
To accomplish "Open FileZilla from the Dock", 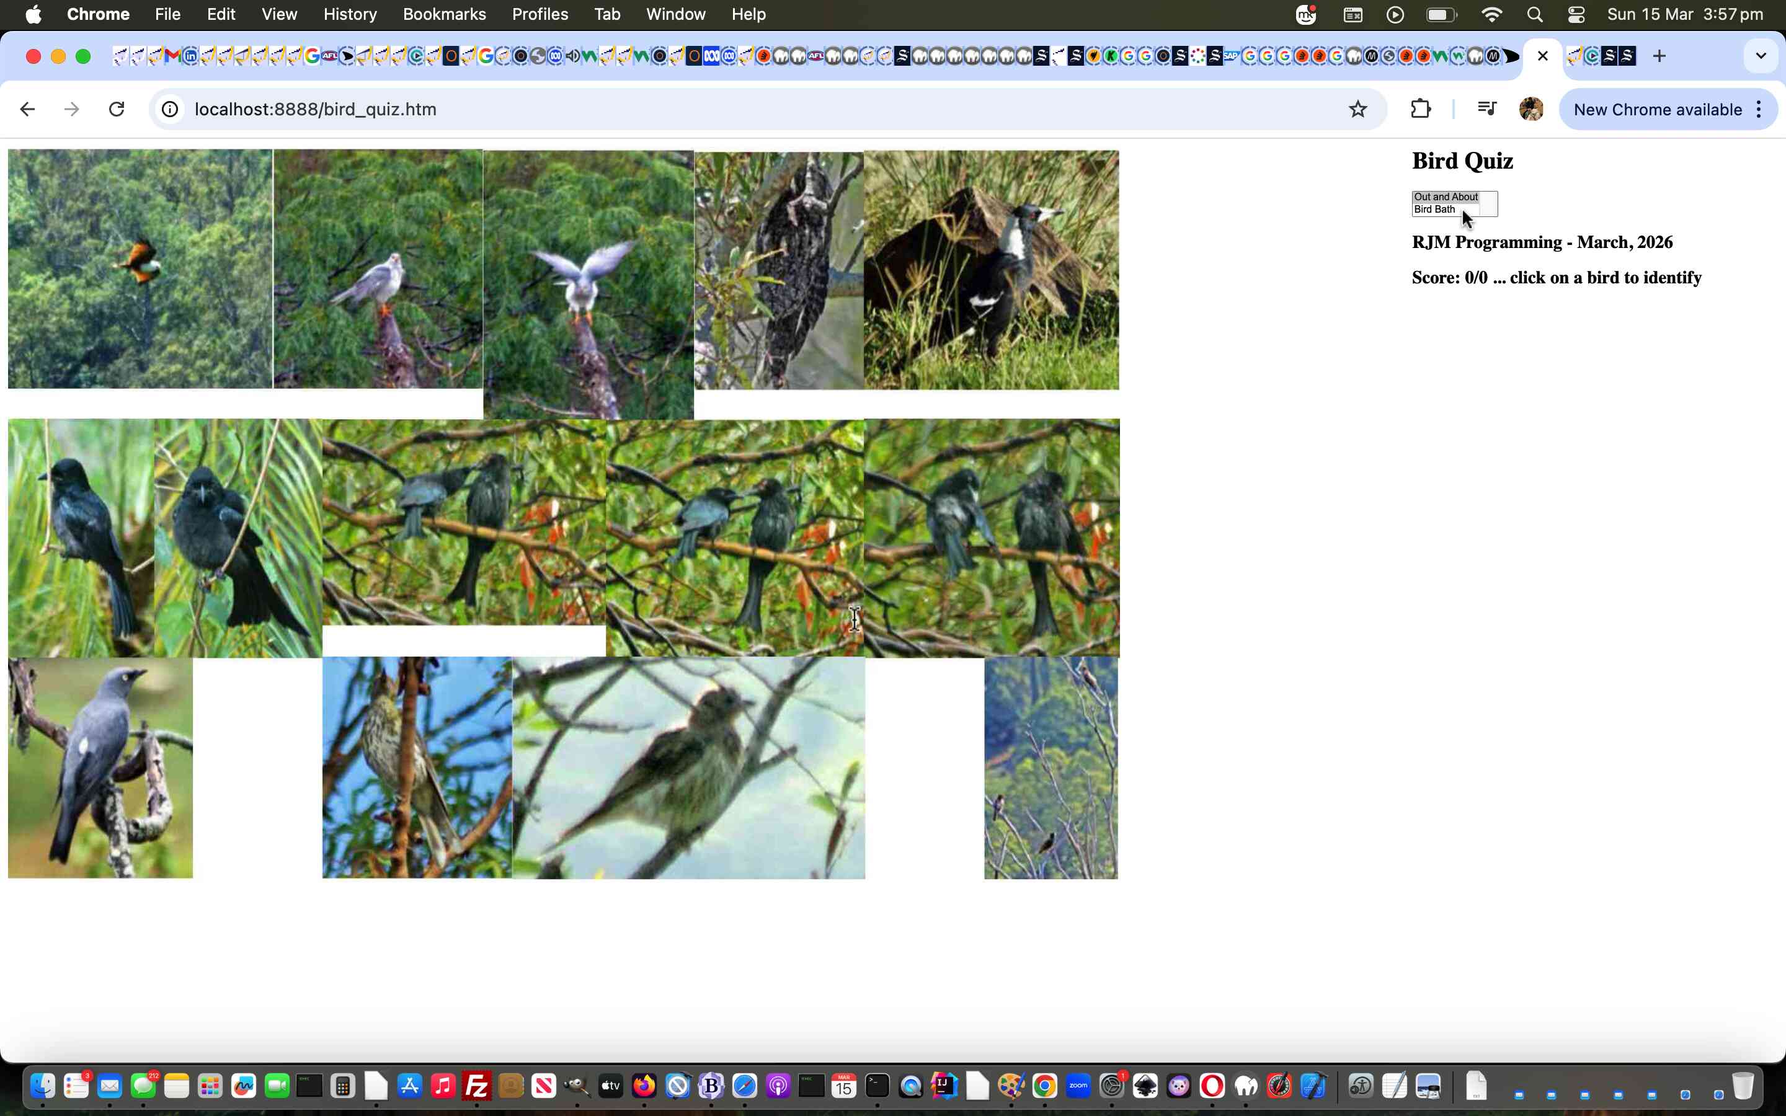I will pos(476,1085).
